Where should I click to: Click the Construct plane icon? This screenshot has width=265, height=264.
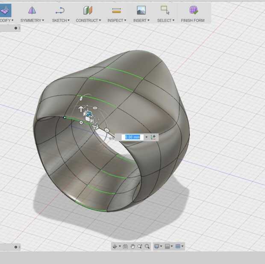[88, 10]
